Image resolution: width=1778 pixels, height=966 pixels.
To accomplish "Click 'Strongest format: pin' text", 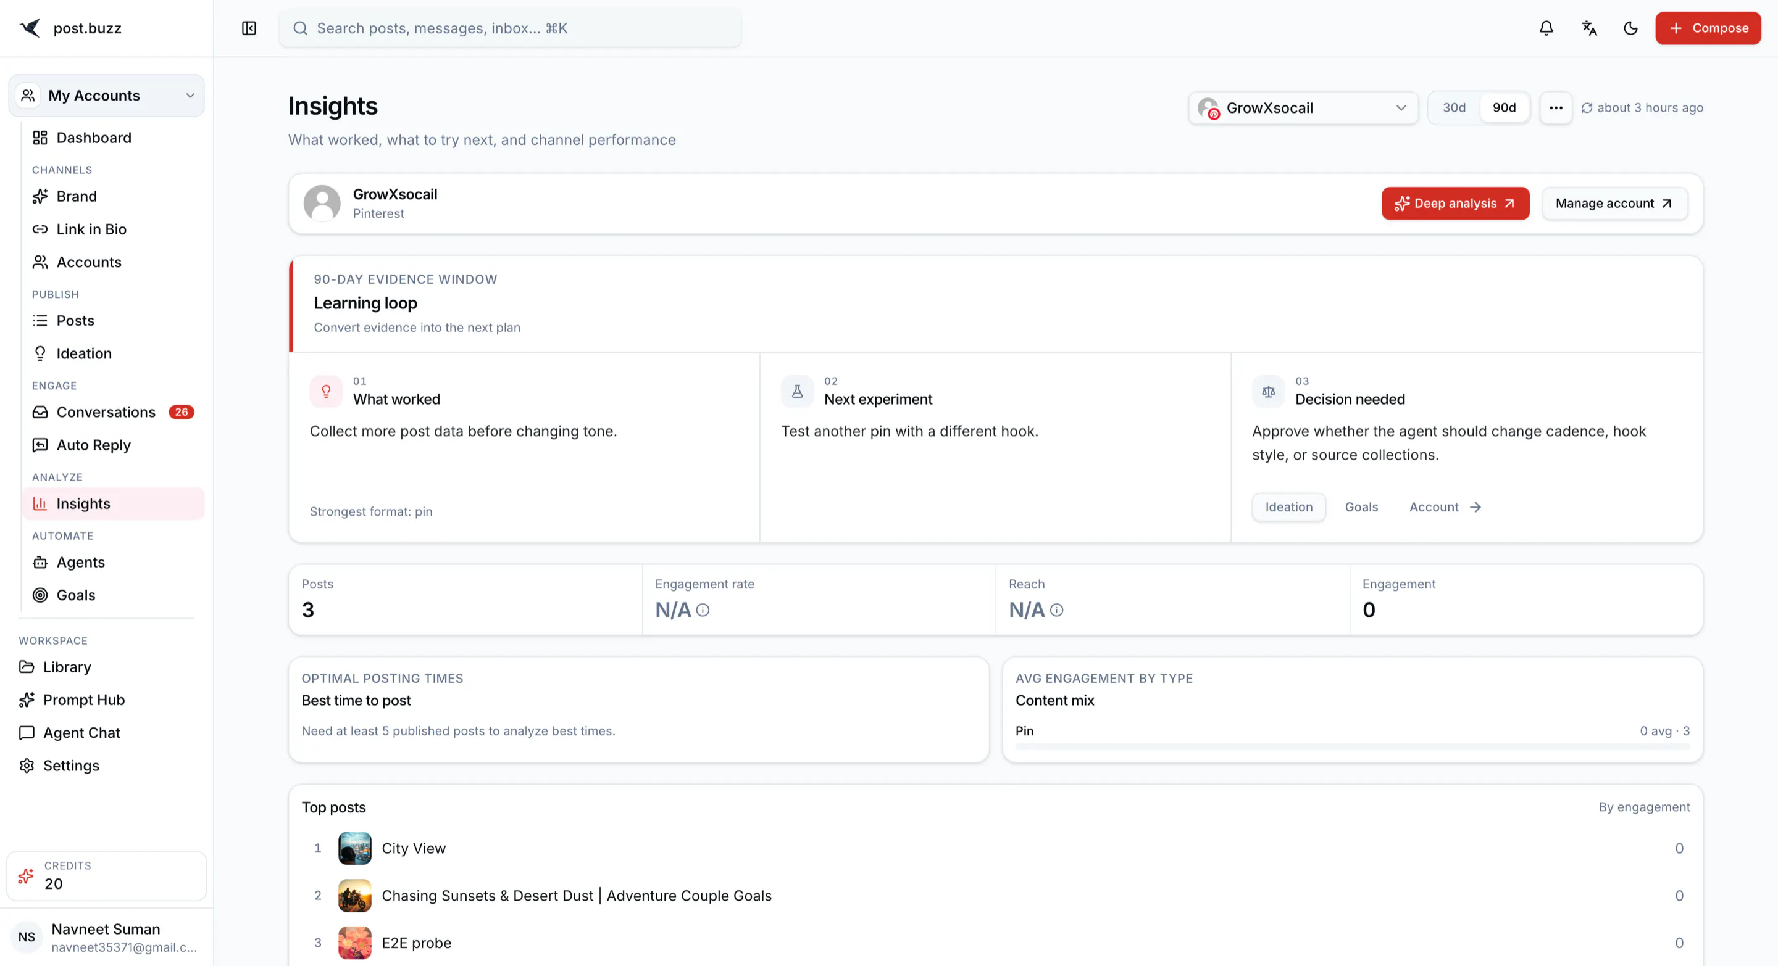I will point(370,511).
